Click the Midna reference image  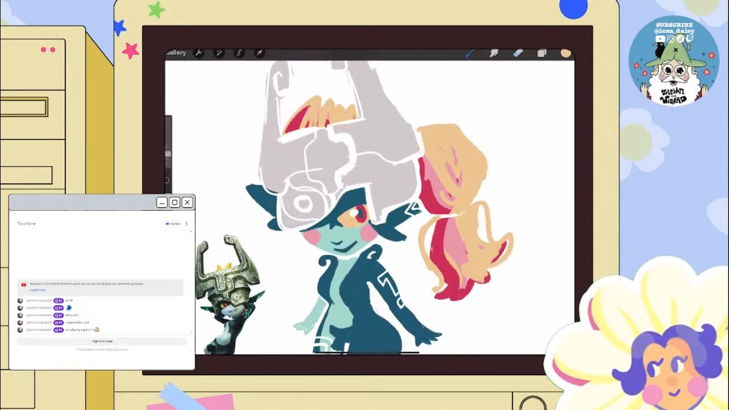tap(230, 294)
